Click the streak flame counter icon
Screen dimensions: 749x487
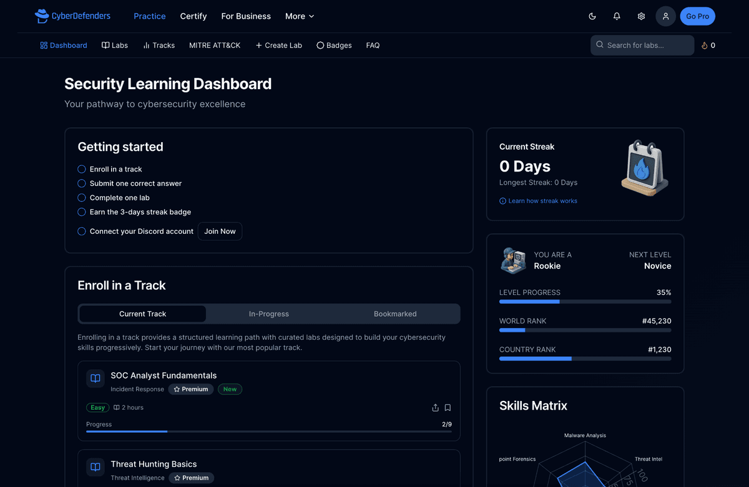pyautogui.click(x=705, y=46)
